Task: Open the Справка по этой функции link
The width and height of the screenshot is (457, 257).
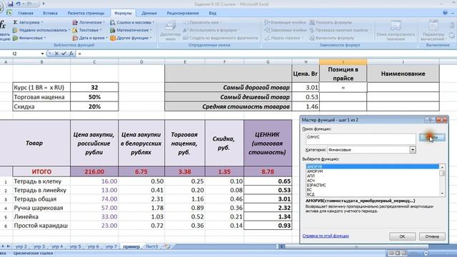Action: [326, 236]
